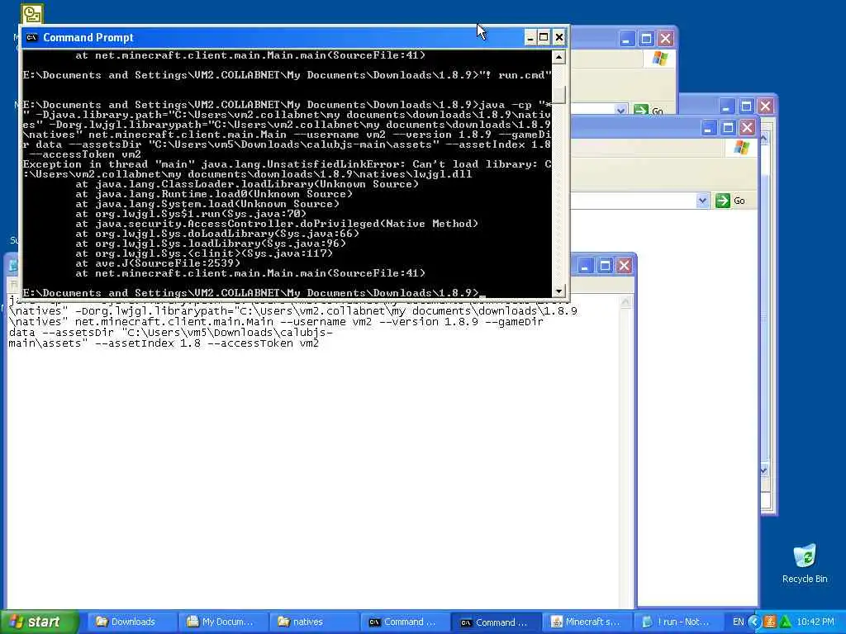Maximize the Notepad window
846x634 pixels.
click(605, 265)
